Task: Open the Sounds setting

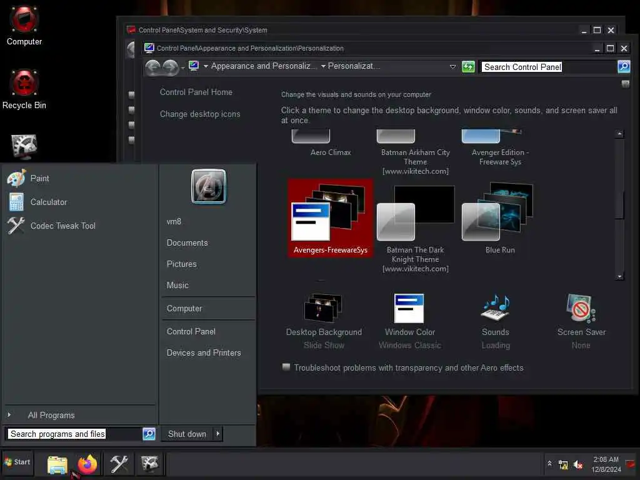Action: point(496,321)
